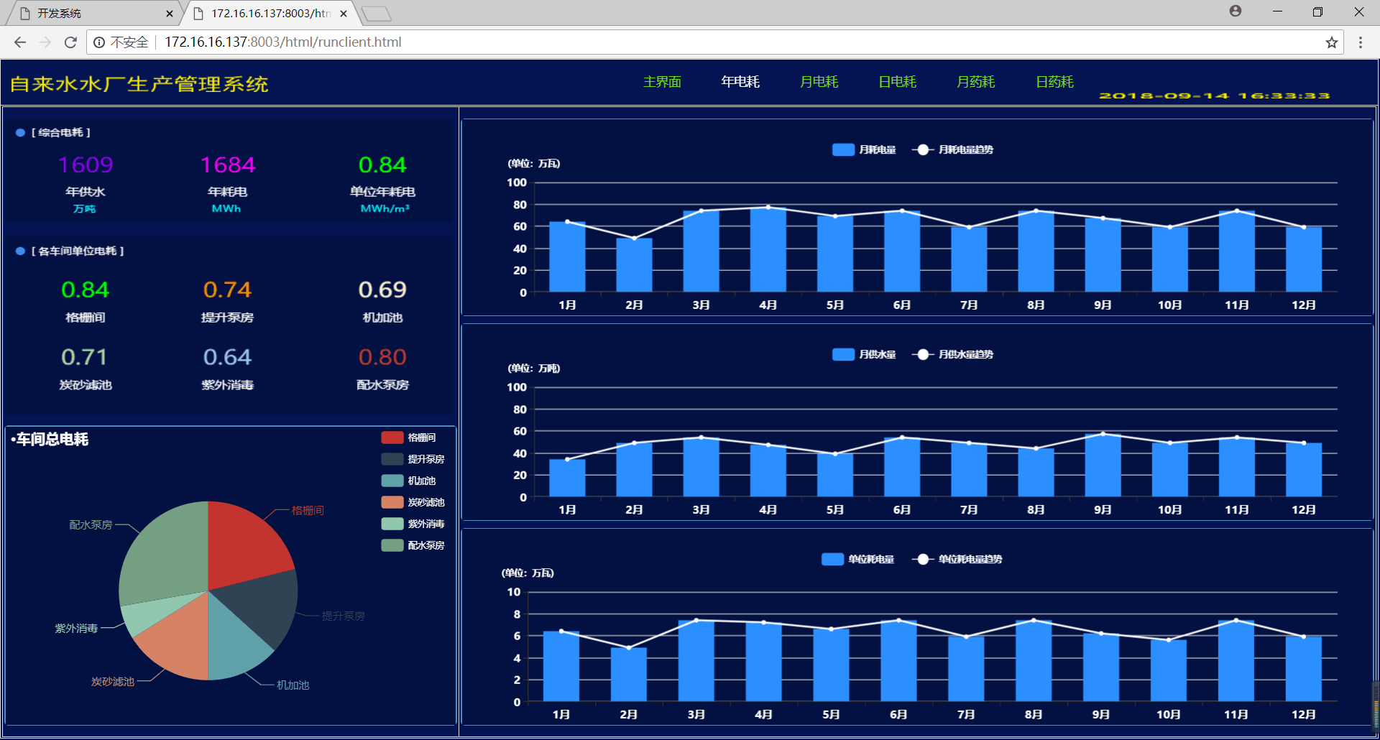
Task: Close the 开发系统 tab
Action: pos(170,14)
